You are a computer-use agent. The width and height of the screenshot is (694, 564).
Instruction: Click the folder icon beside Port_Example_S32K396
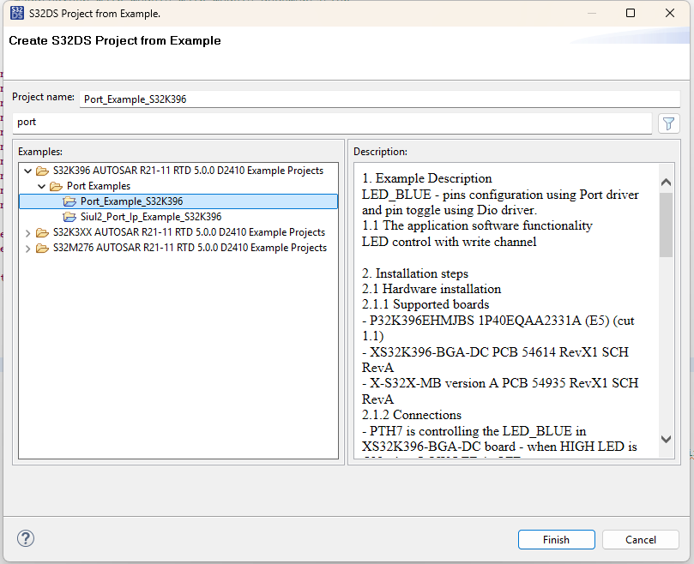[x=69, y=201]
